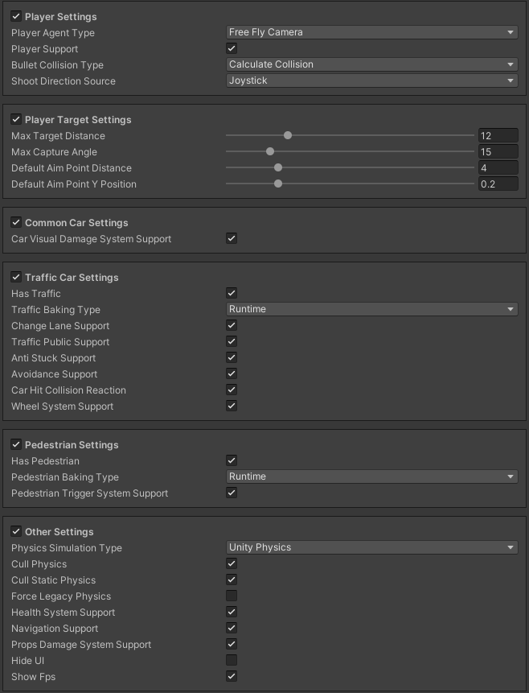Uncheck the Cull Static Physics checkbox
The height and width of the screenshot is (693, 529).
pos(232,580)
